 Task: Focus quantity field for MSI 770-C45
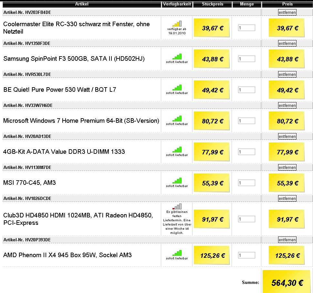pos(246,183)
